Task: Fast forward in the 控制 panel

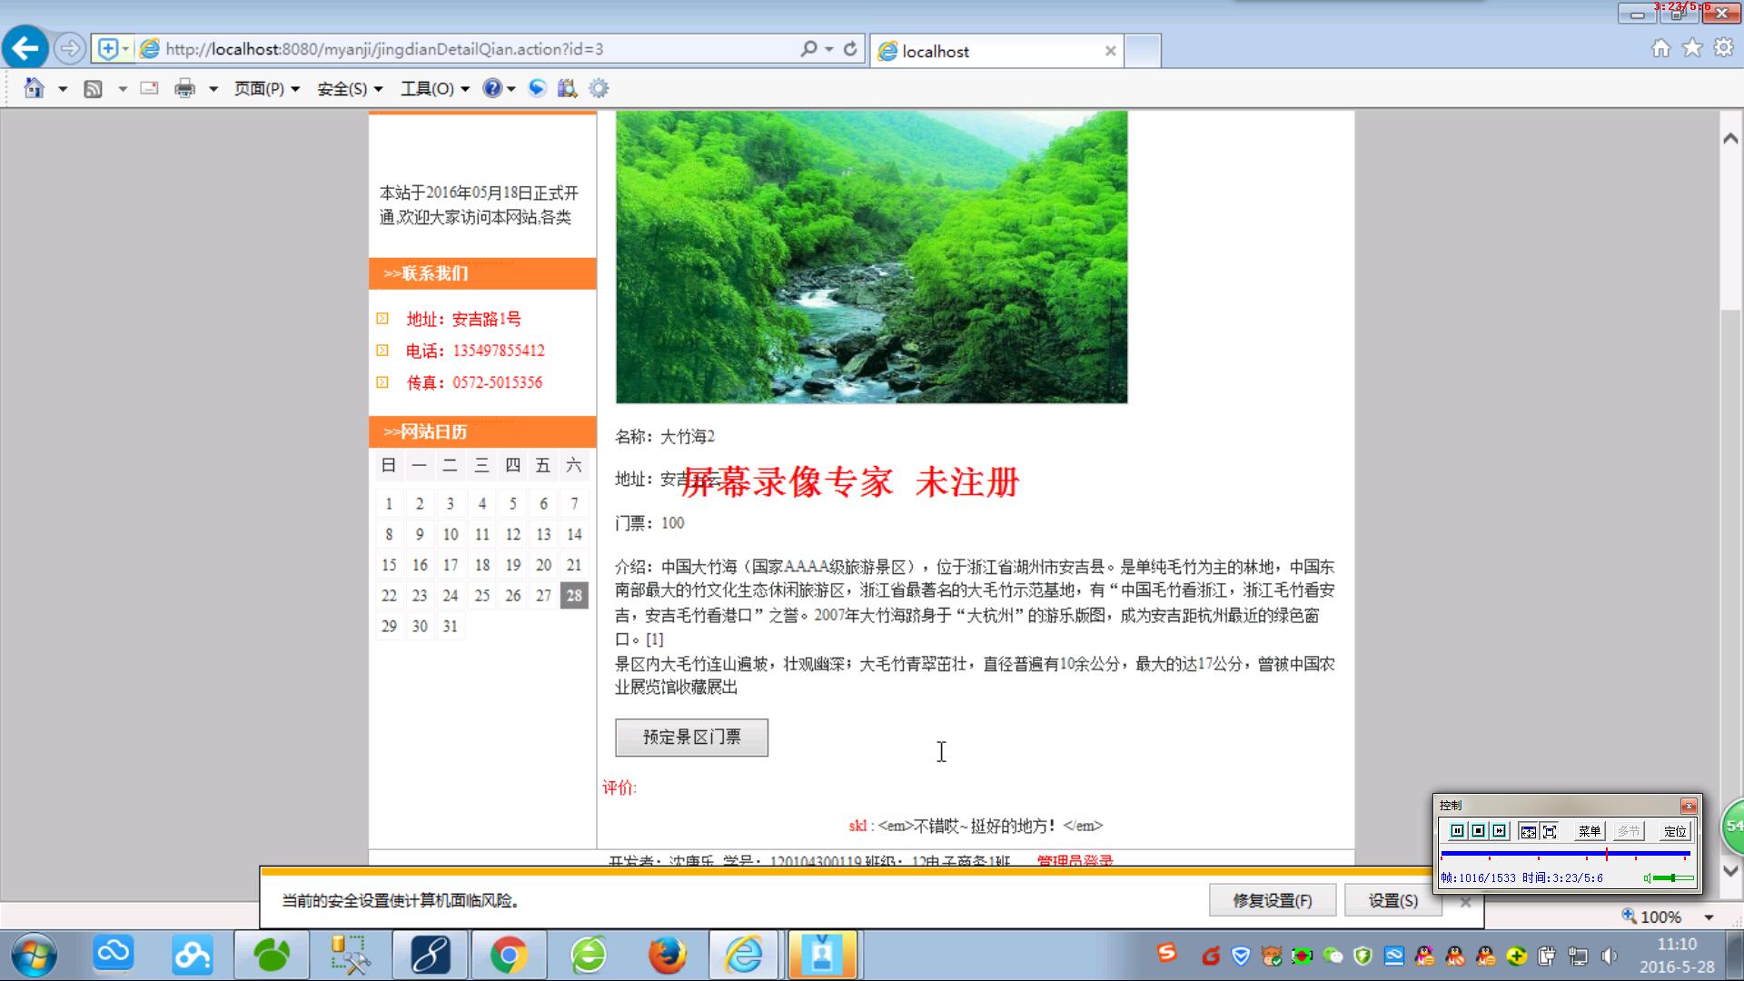Action: click(x=1499, y=831)
